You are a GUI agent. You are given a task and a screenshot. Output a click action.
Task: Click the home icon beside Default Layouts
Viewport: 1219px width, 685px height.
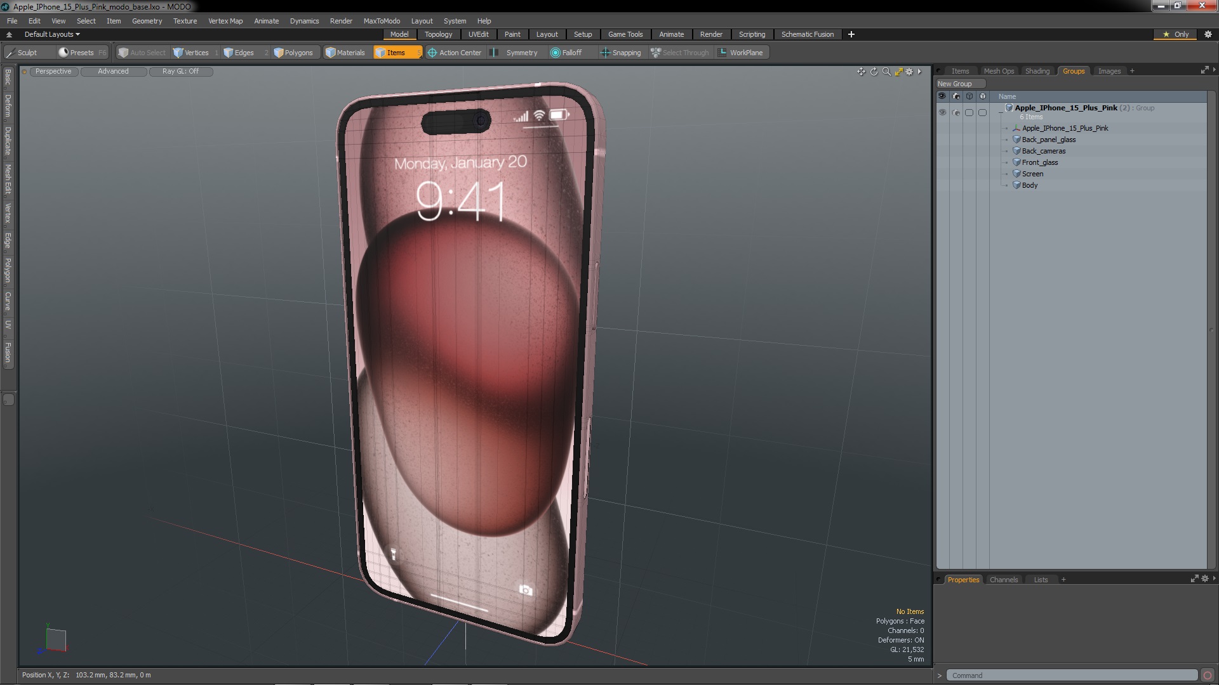click(x=9, y=34)
